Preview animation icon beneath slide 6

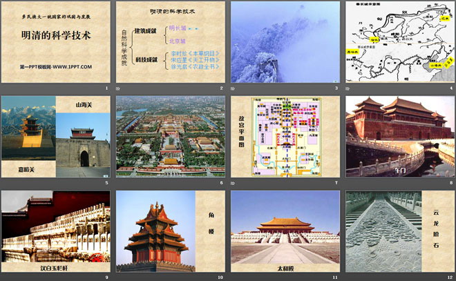[x=118, y=183]
